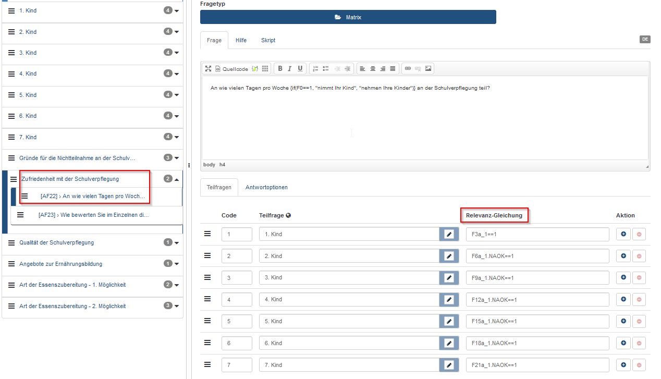Viewport: 661px width, 379px height.
Task: Click the Matrix question type button
Action: coord(348,17)
